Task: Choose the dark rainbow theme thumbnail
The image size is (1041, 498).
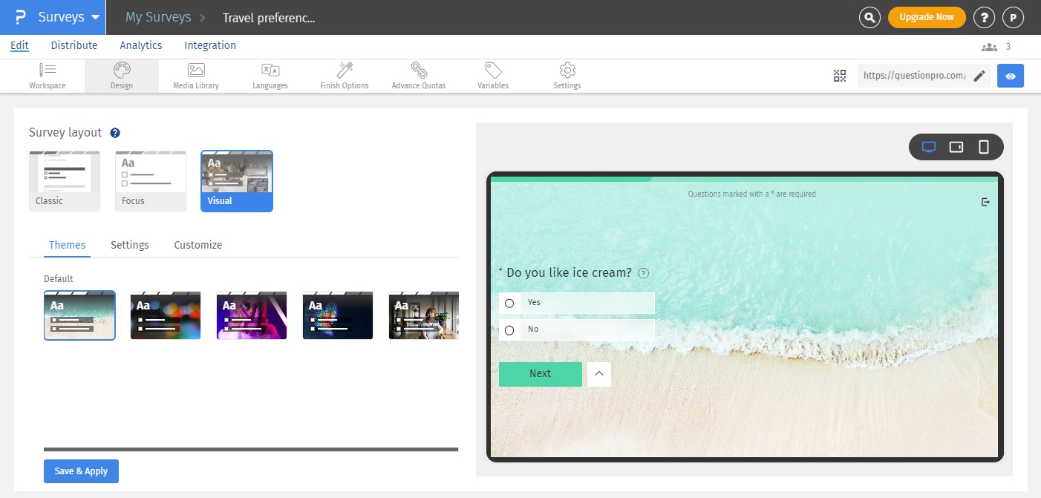Action: click(x=338, y=315)
